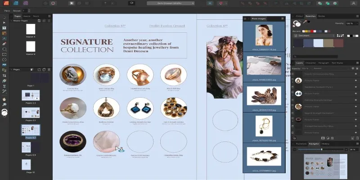Image resolution: width=360 pixels, height=180 pixels.
Task: Hide the Cosmic Consciousness Ring layer
Action: tap(356, 74)
